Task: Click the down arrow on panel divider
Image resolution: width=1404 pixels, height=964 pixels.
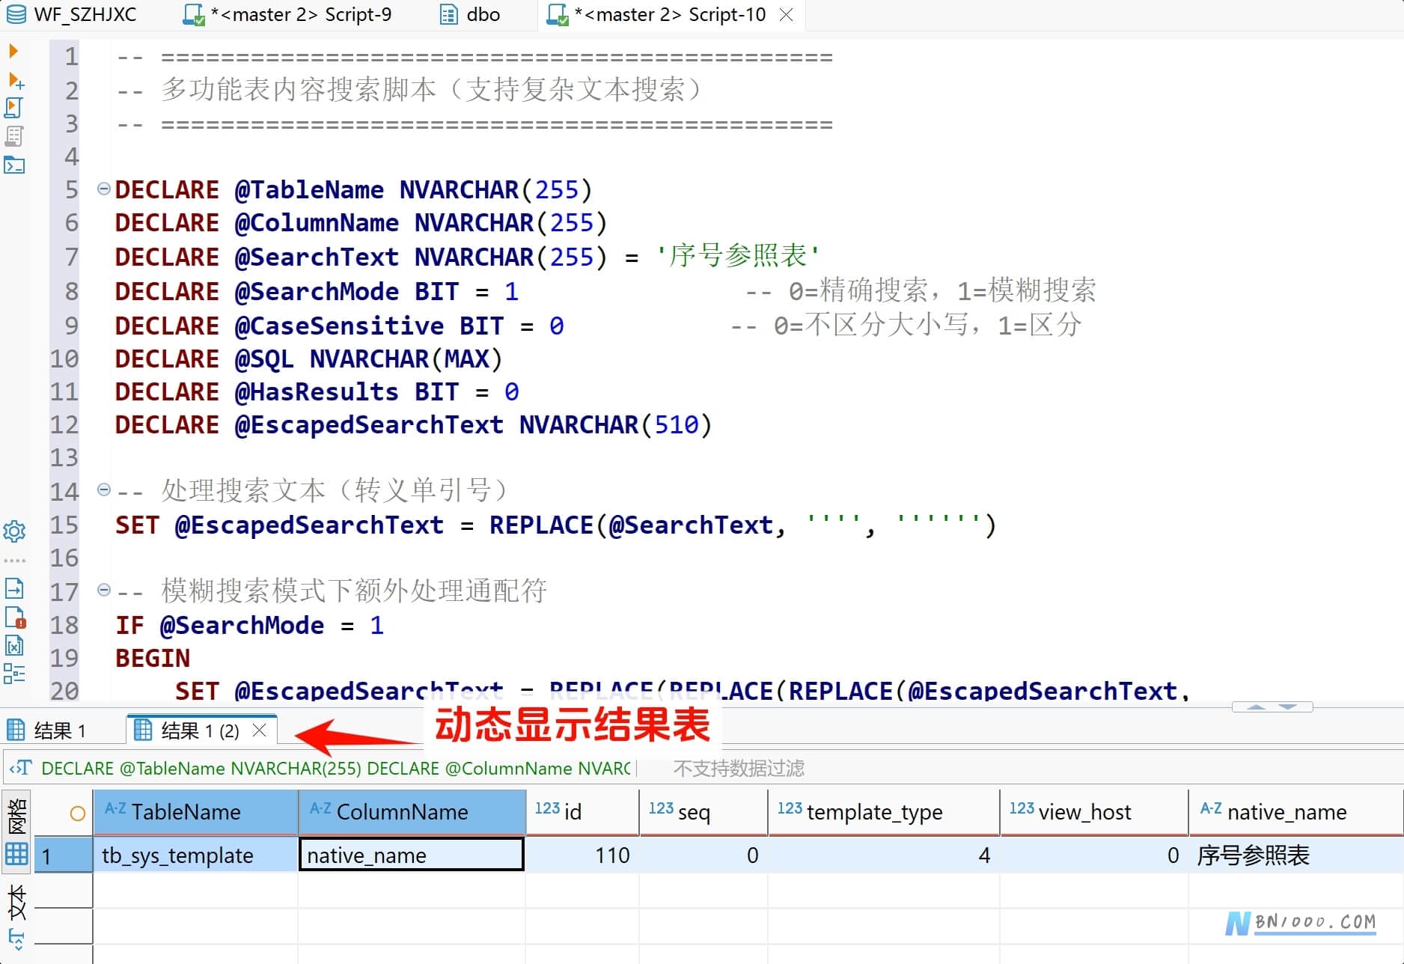Action: coord(1288,707)
